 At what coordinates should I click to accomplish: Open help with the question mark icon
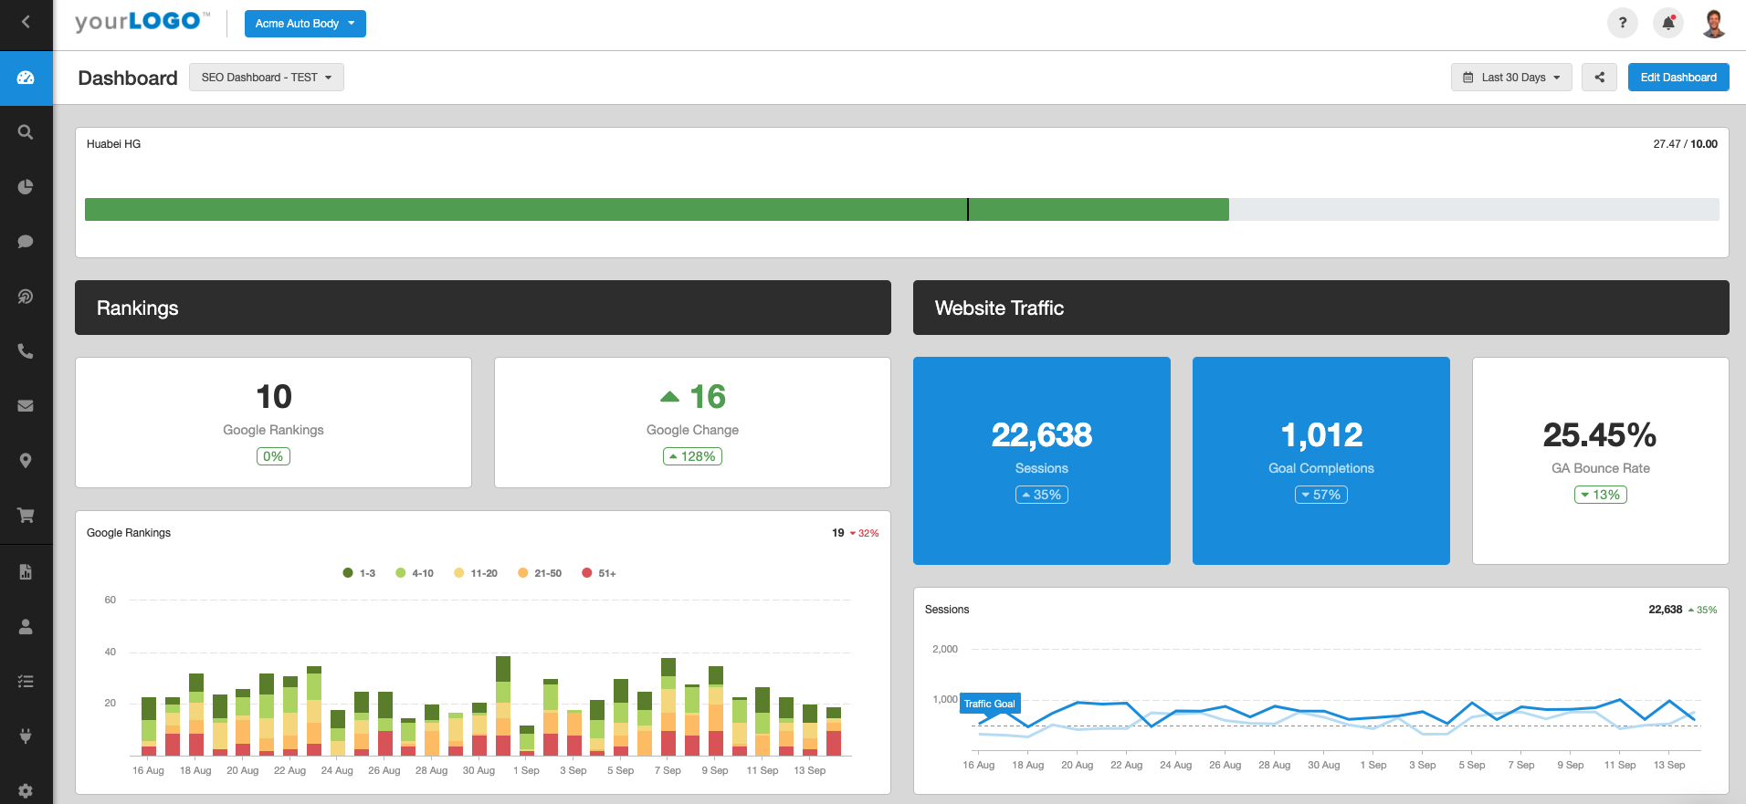[x=1622, y=23]
